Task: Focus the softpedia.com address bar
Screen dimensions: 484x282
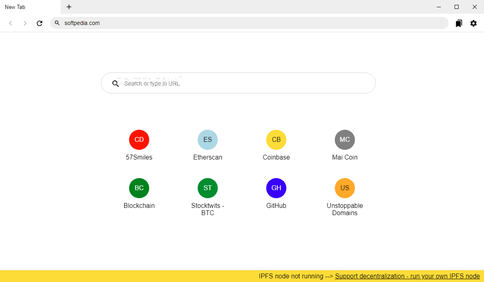Action: [x=249, y=23]
